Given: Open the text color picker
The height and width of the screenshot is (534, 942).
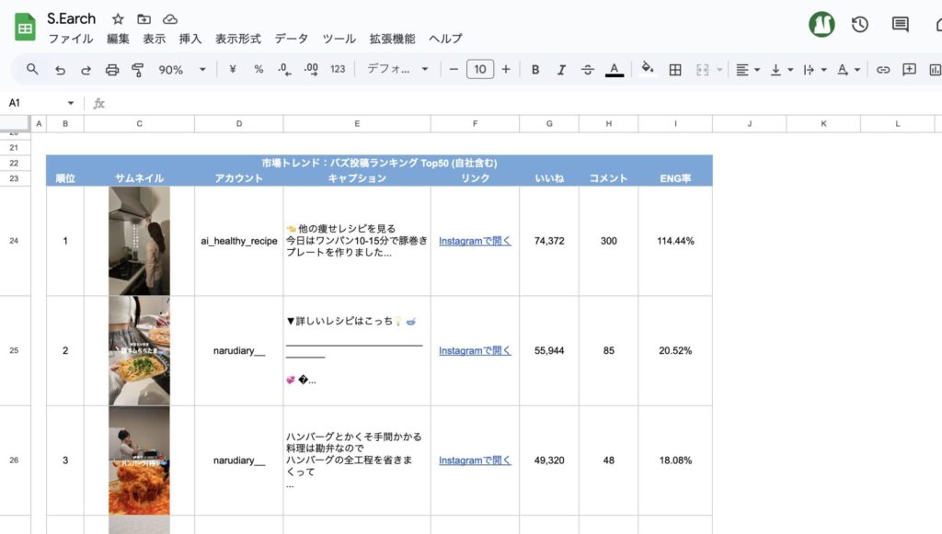Looking at the screenshot, I should coord(615,70).
